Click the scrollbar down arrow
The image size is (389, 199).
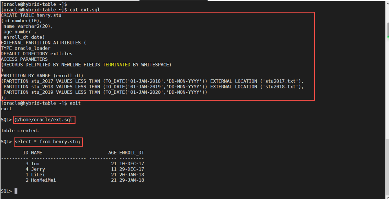click(387, 196)
